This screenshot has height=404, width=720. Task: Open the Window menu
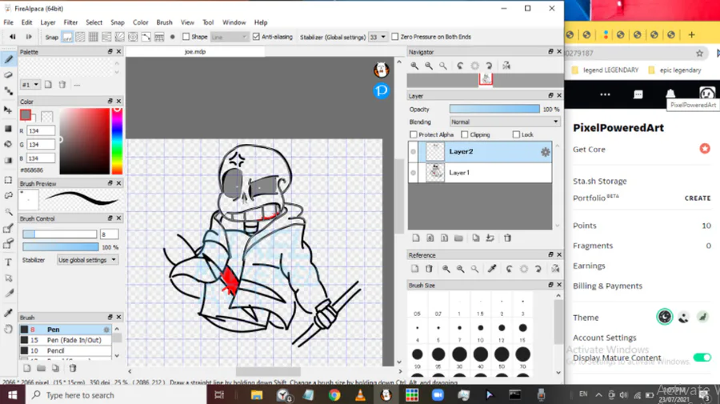coord(234,22)
